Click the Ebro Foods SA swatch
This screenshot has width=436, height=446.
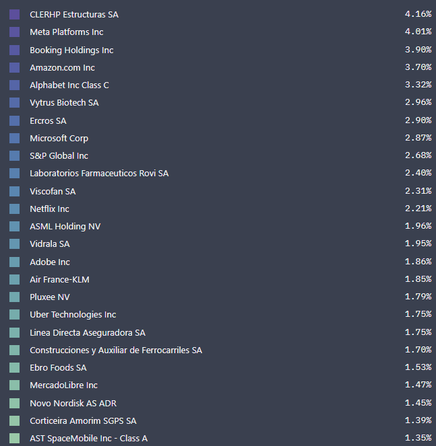click(15, 368)
